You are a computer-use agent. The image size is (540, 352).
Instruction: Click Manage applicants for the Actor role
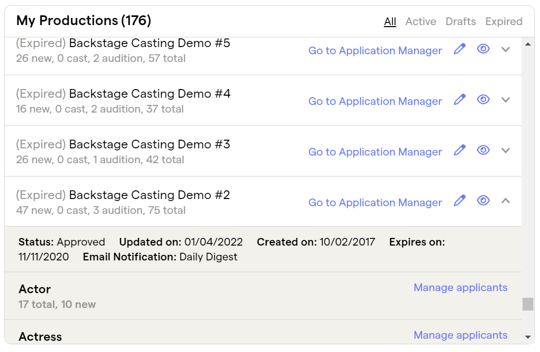pos(460,287)
